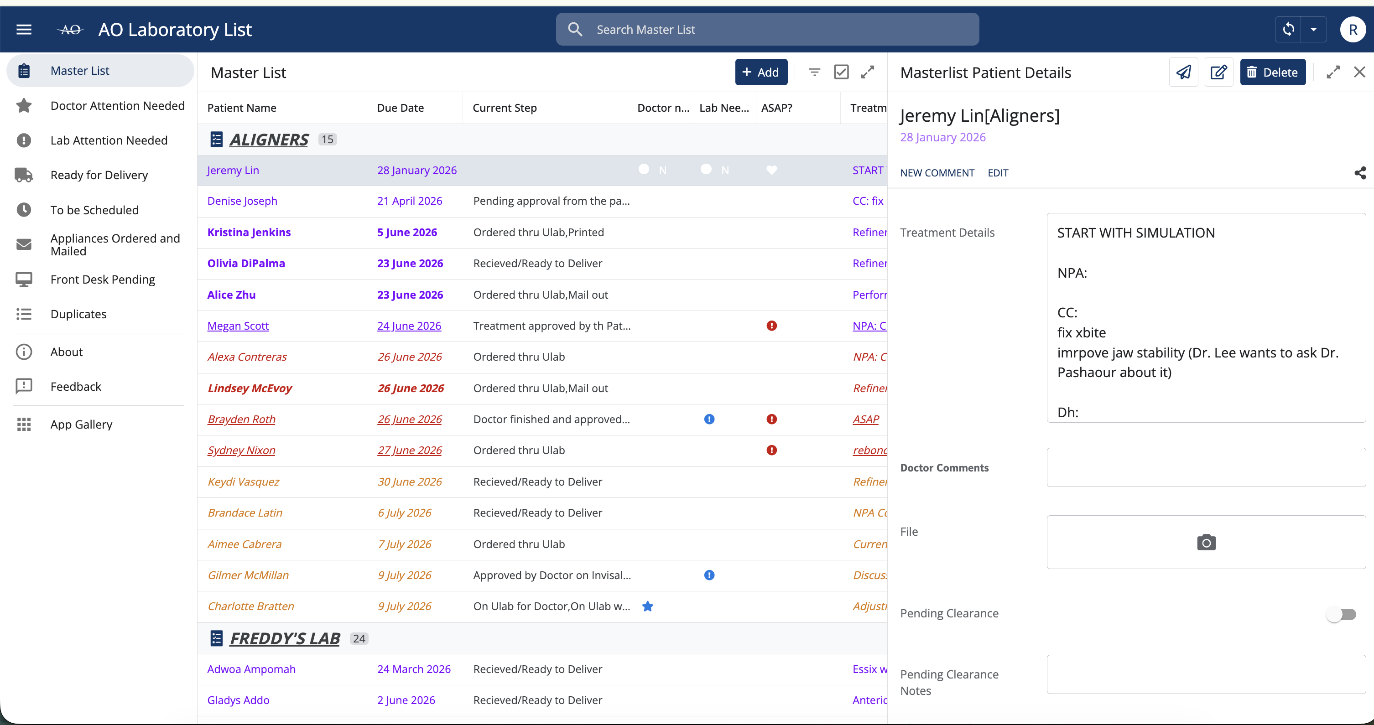The height and width of the screenshot is (725, 1374).
Task: Click the ALIGNERS group list icon
Action: tap(216, 140)
